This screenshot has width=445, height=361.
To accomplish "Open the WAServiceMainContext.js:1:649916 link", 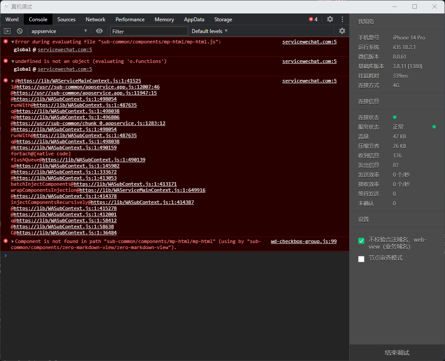I will [142, 190].
